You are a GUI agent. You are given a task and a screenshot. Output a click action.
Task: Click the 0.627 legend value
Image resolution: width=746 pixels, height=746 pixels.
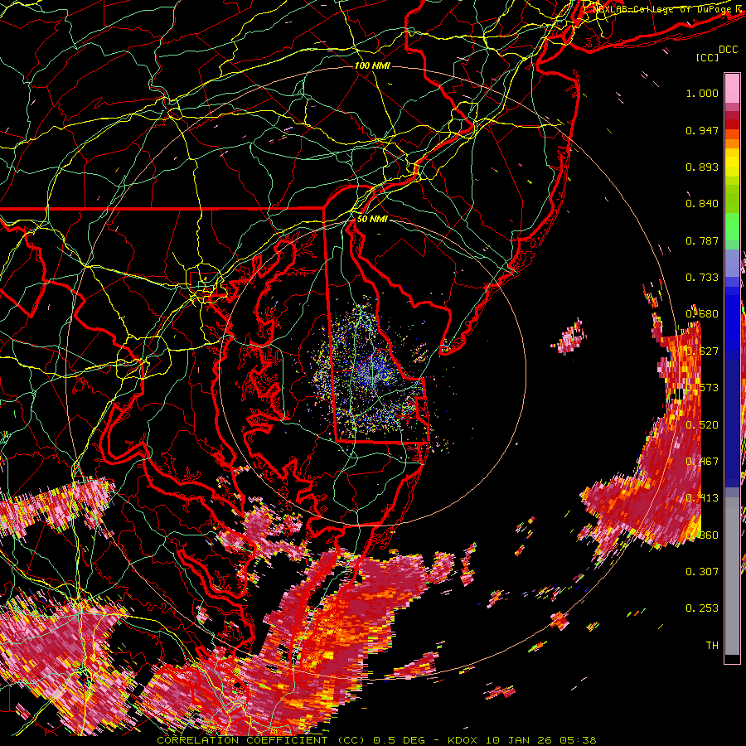pyautogui.click(x=702, y=351)
